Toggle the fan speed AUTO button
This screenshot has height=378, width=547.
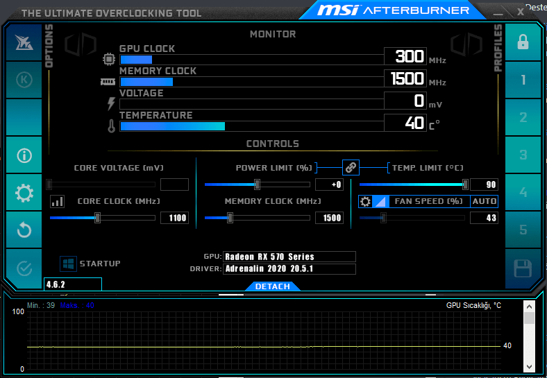pos(484,201)
